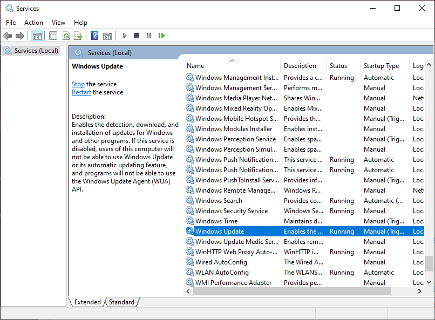
Task: Select the Windows Management Instrumentation row
Action: coord(304,77)
